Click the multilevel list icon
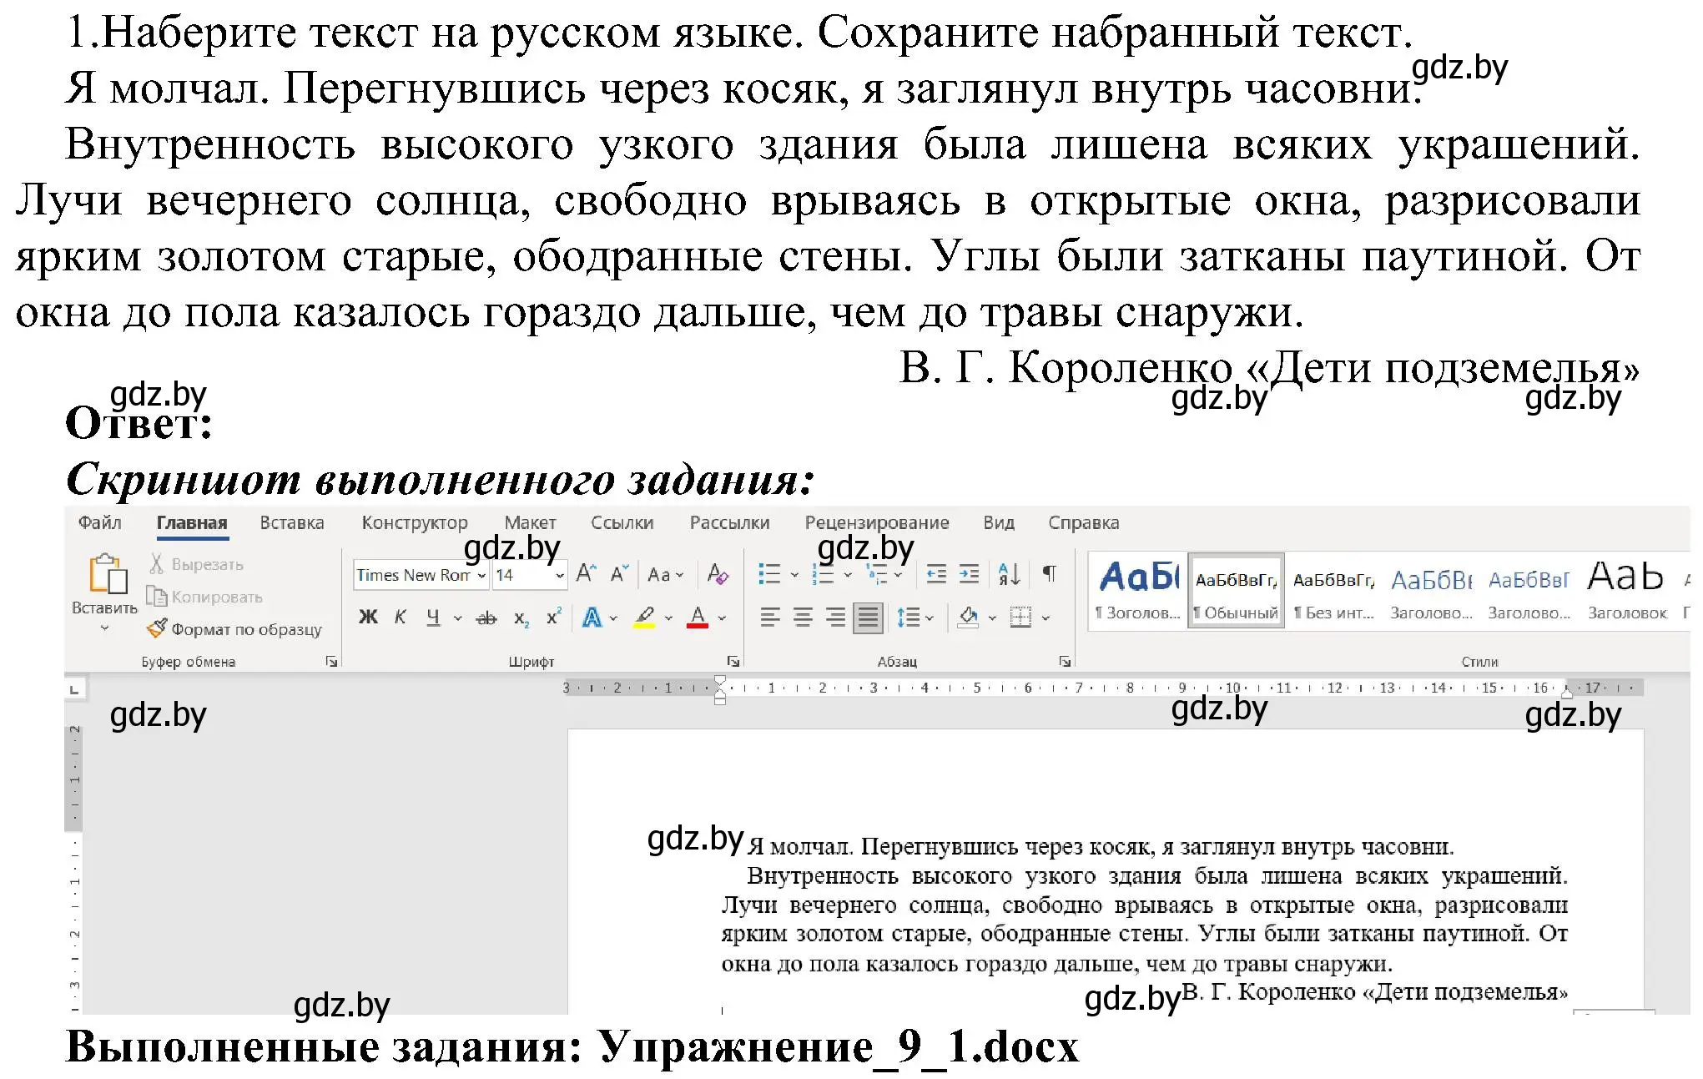1703x1079 pixels. pos(876,574)
